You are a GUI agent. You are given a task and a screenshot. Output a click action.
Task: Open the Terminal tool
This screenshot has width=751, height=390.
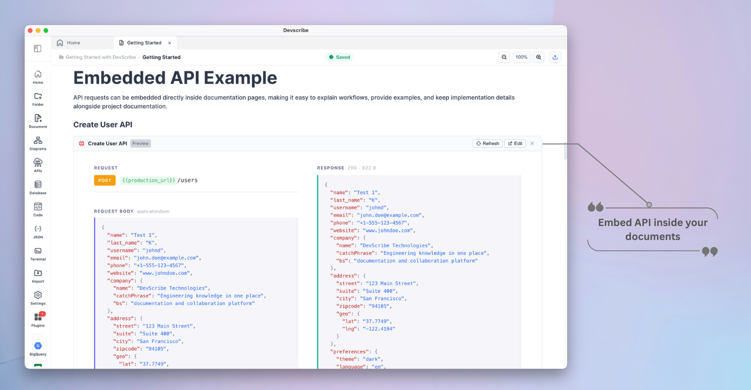38,253
